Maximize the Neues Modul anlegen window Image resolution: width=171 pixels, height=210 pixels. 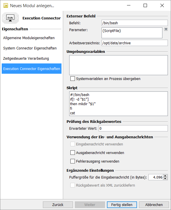145,5
